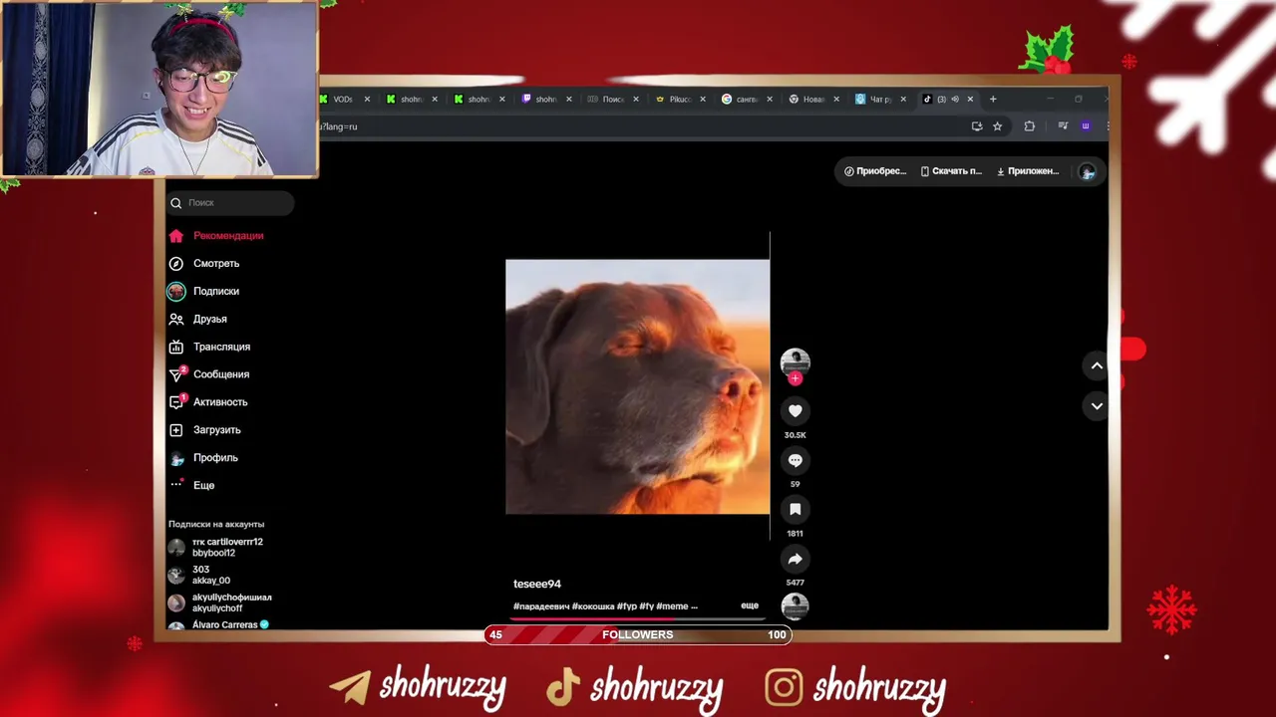1276x717 pixels.
Task: Bookmark the video with save icon
Action: click(x=795, y=509)
